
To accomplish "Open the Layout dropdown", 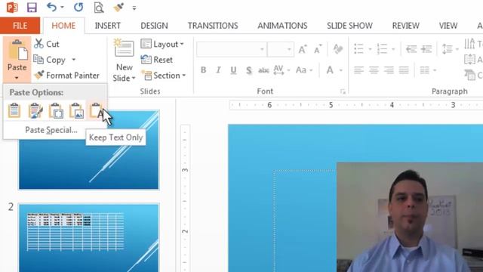I will click(162, 44).
